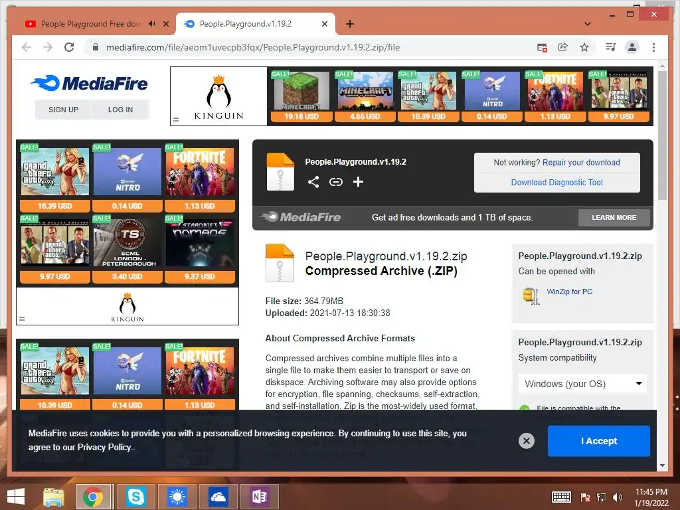
Task: Go back with the browser back arrow
Action: click(x=27, y=47)
